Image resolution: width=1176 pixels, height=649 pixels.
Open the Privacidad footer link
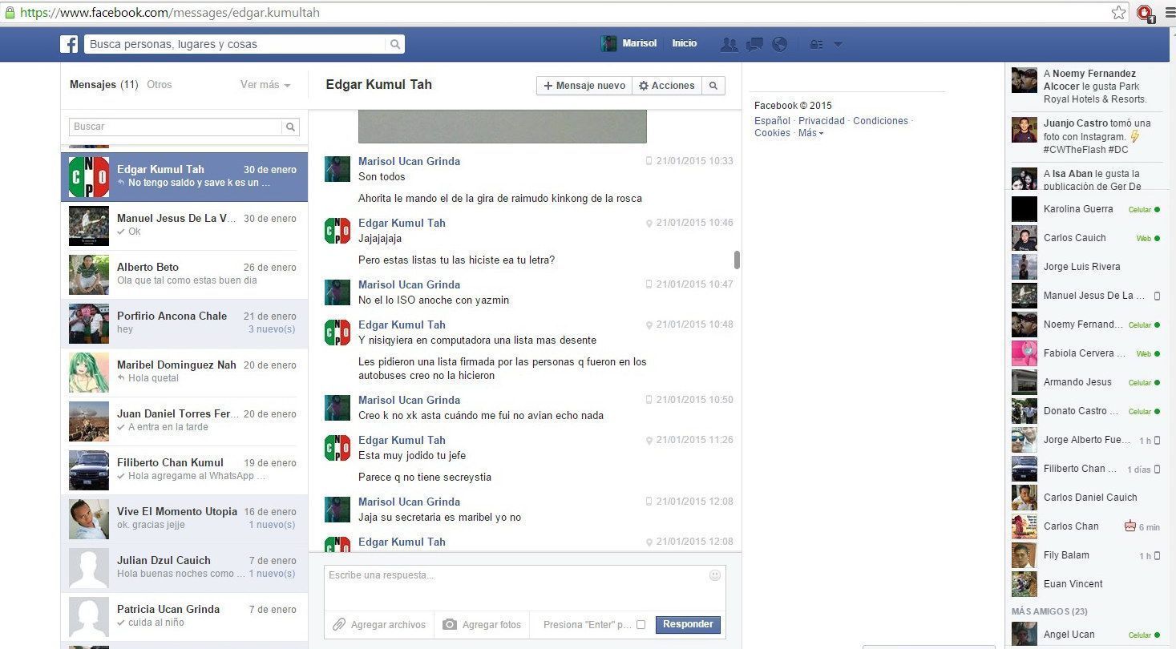[x=822, y=121]
